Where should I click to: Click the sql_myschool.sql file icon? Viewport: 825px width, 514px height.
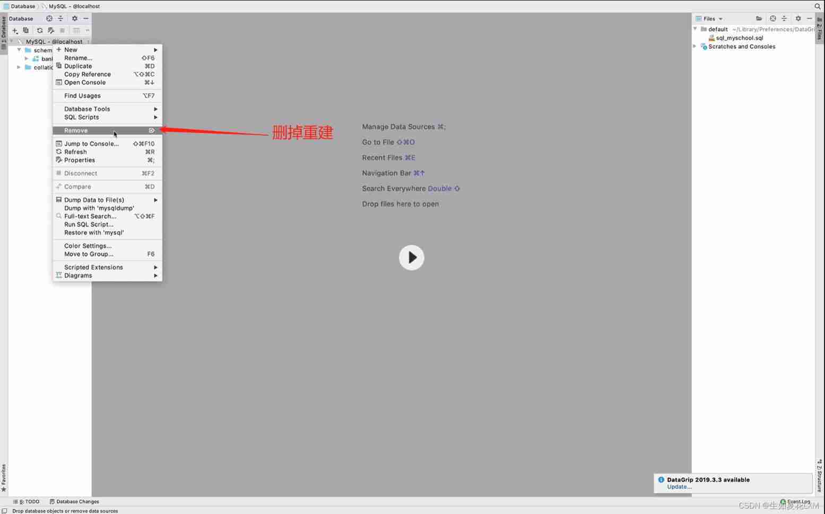(x=711, y=38)
